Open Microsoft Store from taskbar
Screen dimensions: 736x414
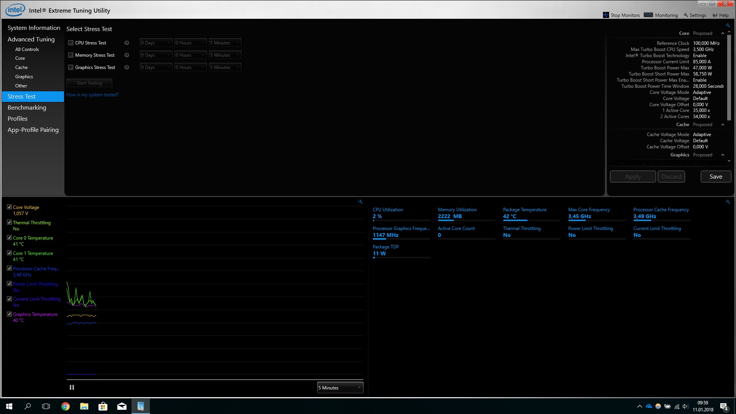(103, 406)
